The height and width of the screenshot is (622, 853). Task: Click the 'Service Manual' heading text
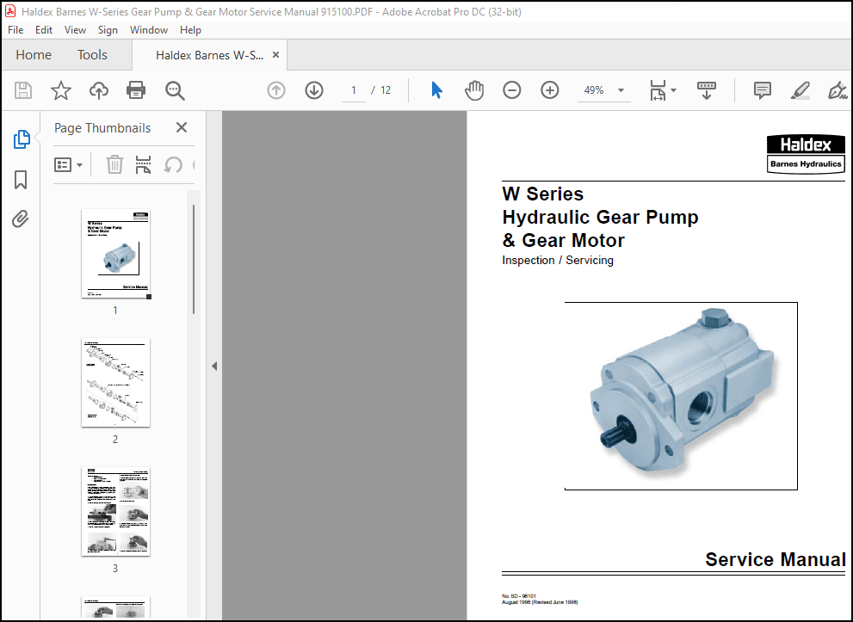776,559
